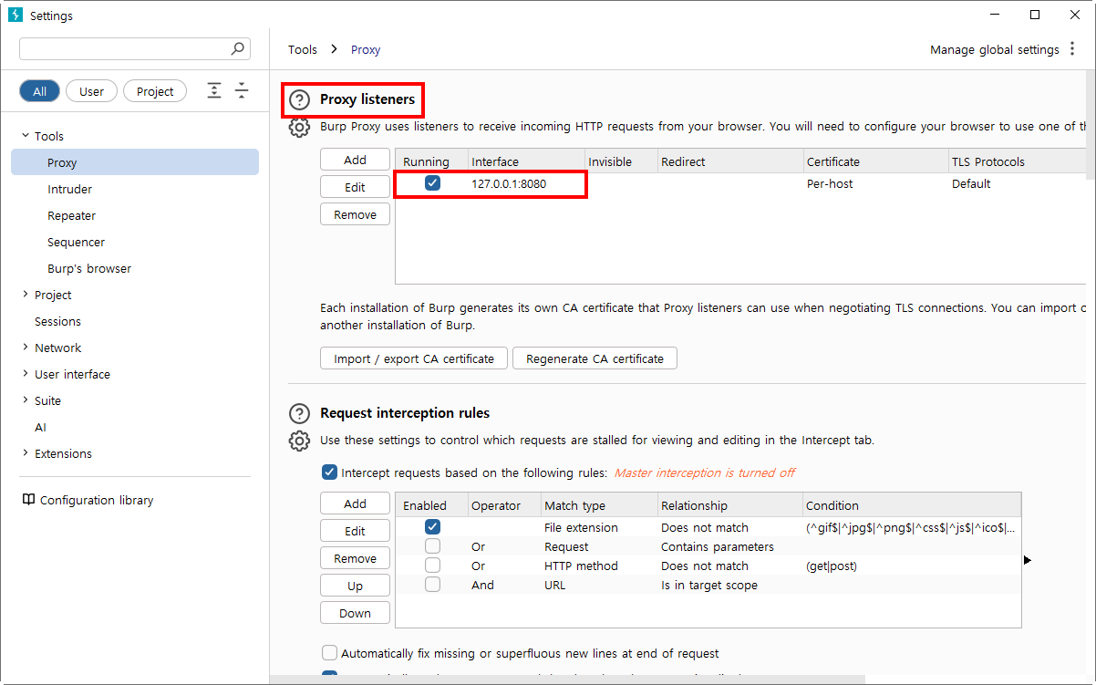1096x685 pixels.
Task: Expand the Project settings tree node
Action: (x=25, y=295)
